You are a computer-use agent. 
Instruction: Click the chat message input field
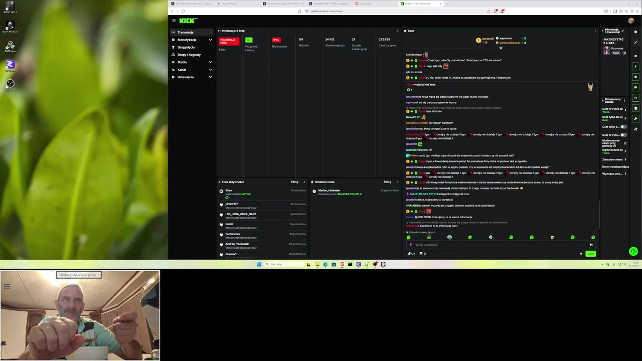click(x=501, y=245)
